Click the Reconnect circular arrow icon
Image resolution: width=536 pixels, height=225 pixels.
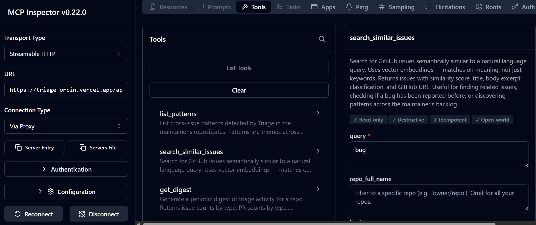click(18, 214)
